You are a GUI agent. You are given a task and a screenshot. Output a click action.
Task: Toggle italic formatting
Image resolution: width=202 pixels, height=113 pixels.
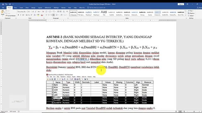[x=21, y=15]
